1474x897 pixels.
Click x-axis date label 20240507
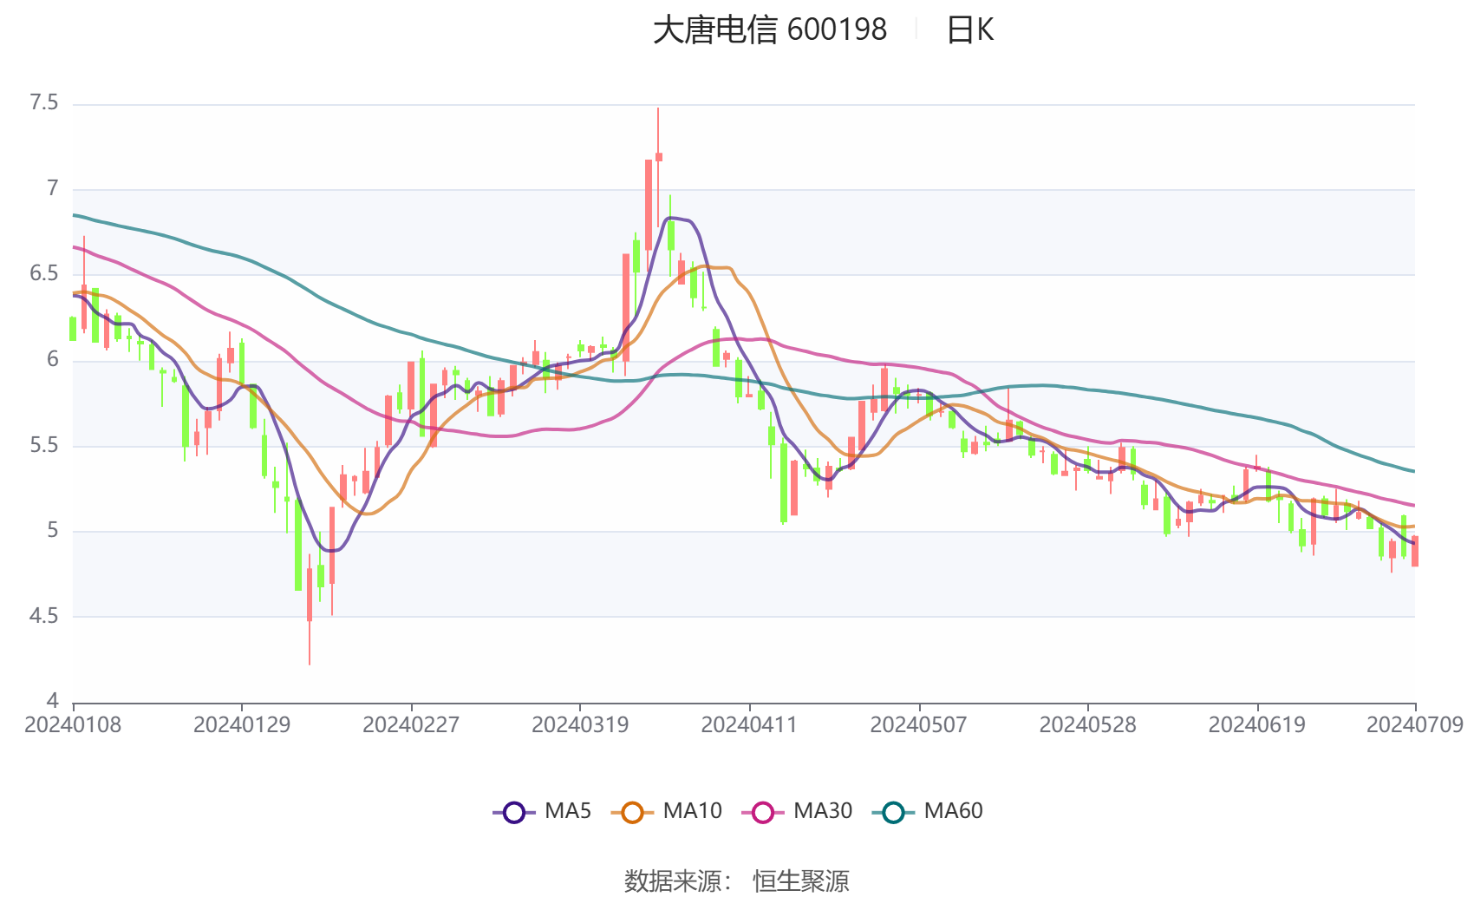pos(918,724)
